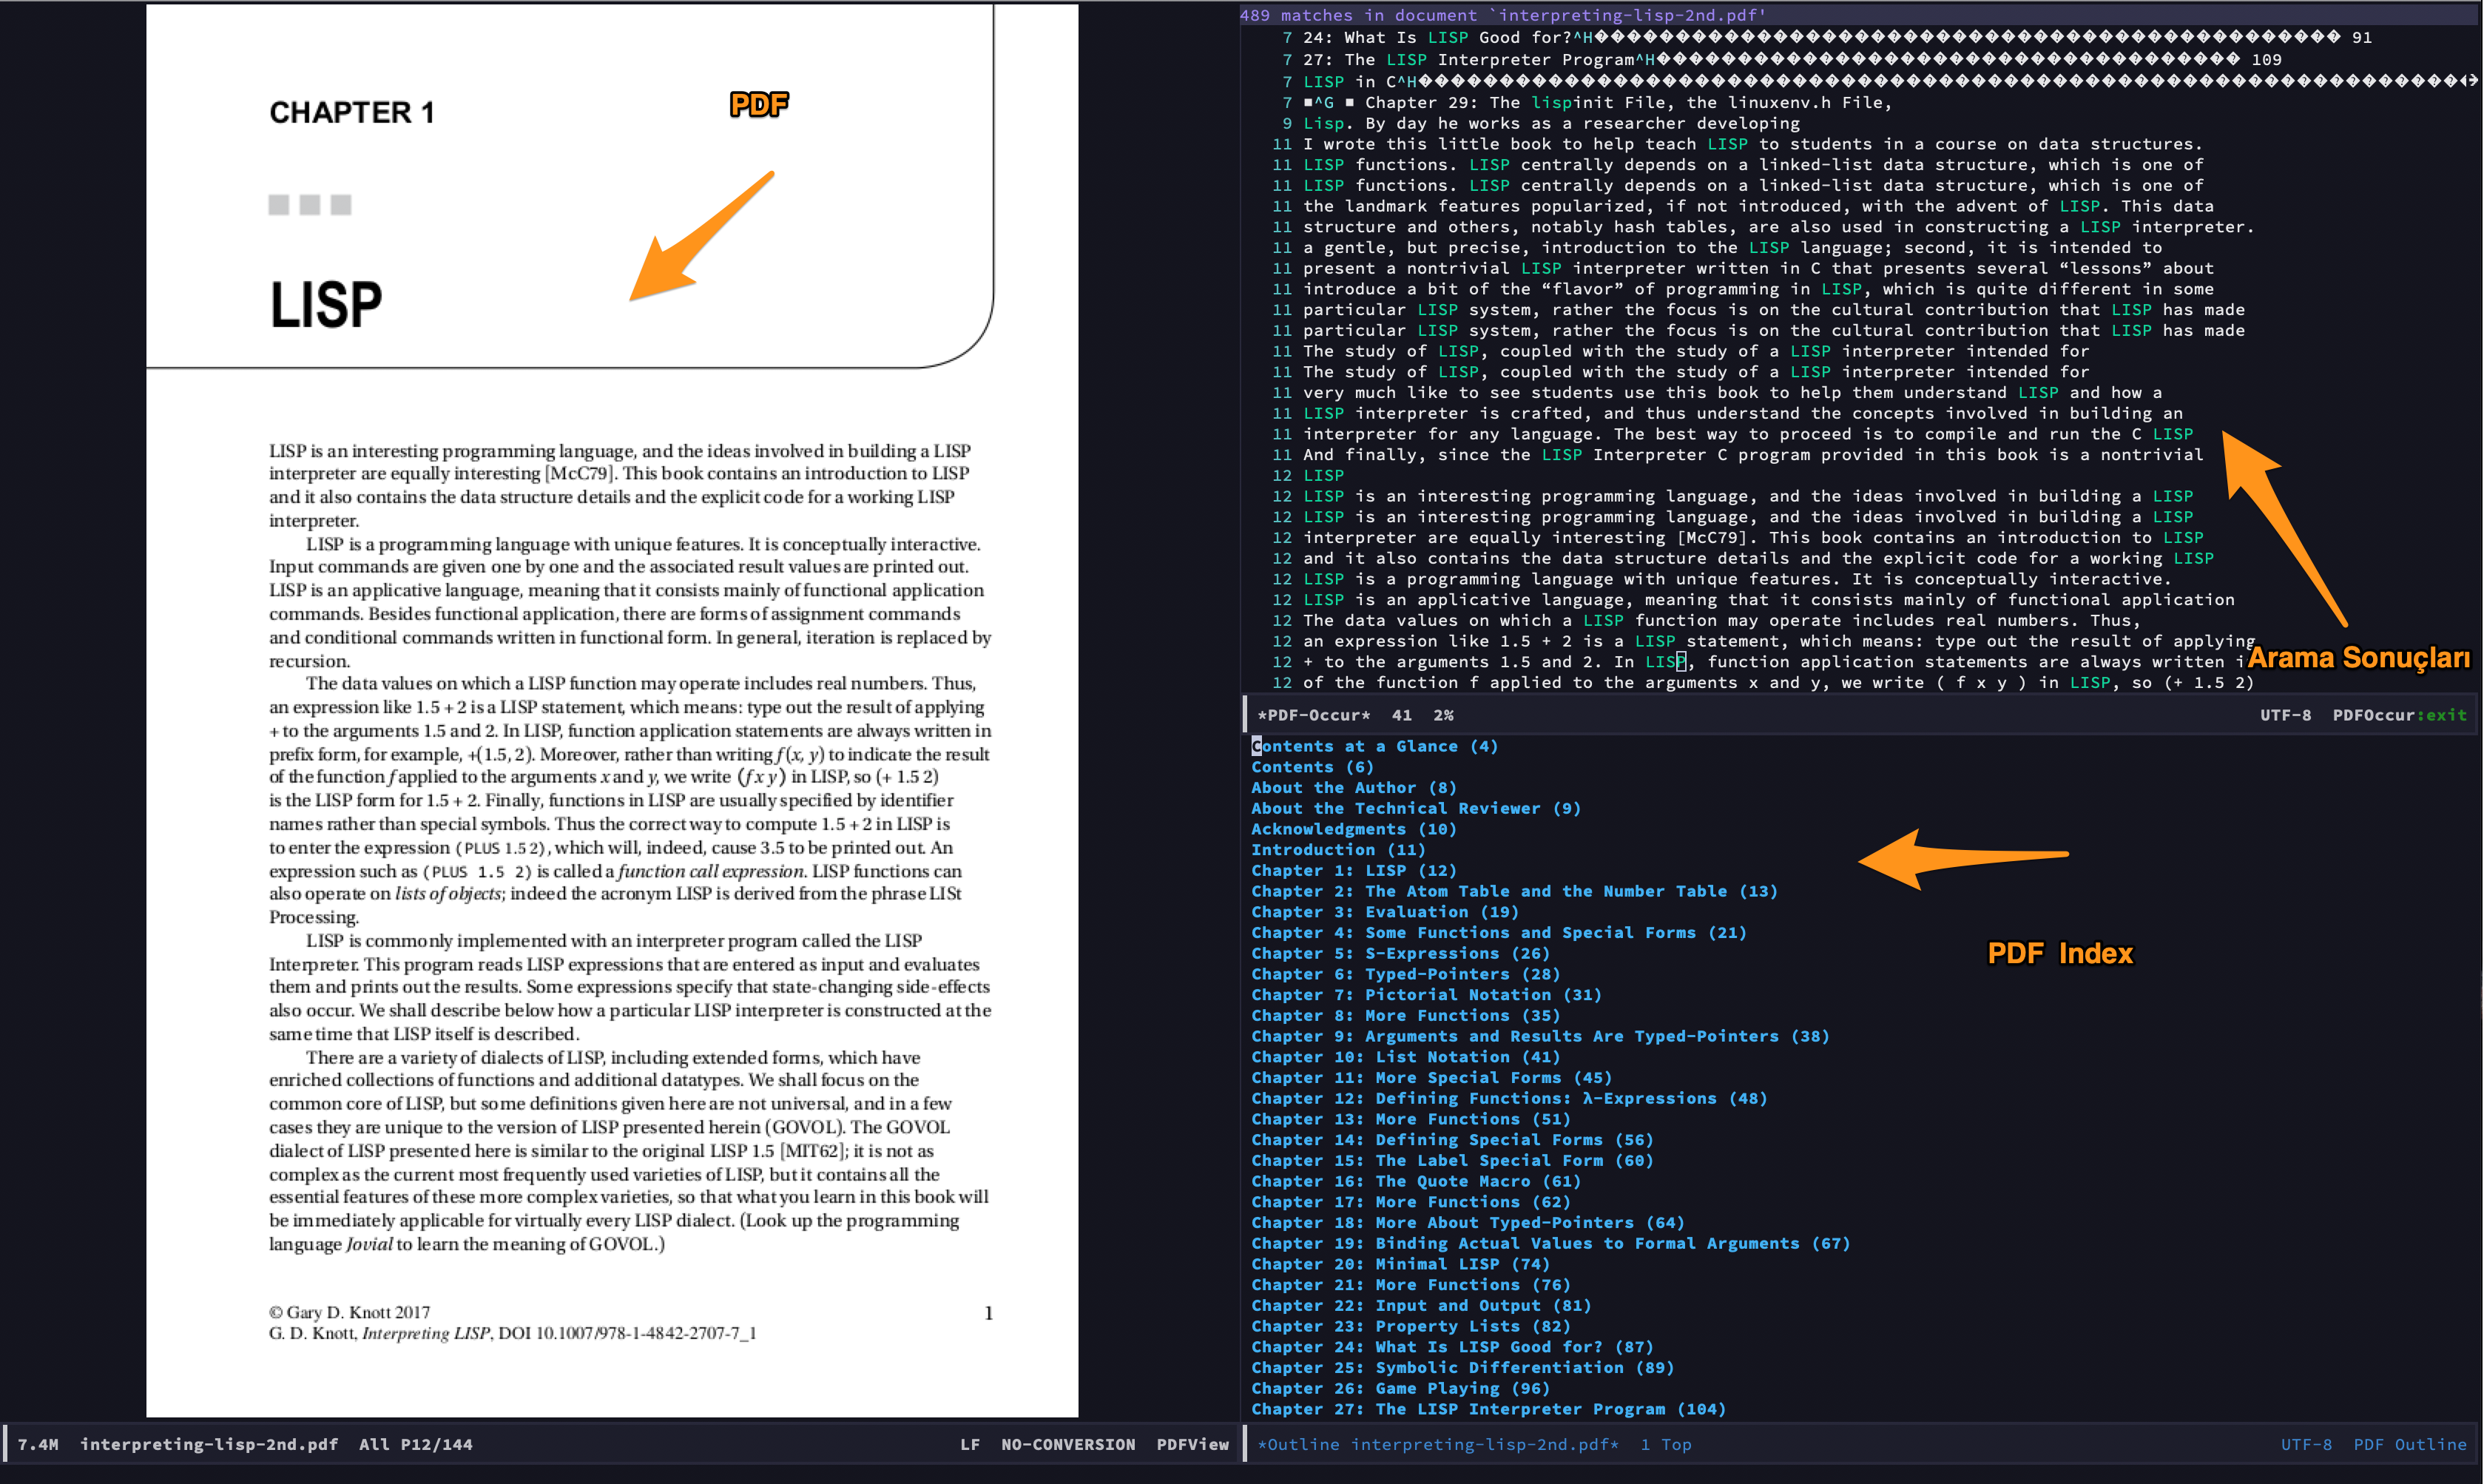Select match 'a gentle, but precise, introduction to the LISP language'
Viewport: 2484px width, 1484px height.
[x=1732, y=248]
